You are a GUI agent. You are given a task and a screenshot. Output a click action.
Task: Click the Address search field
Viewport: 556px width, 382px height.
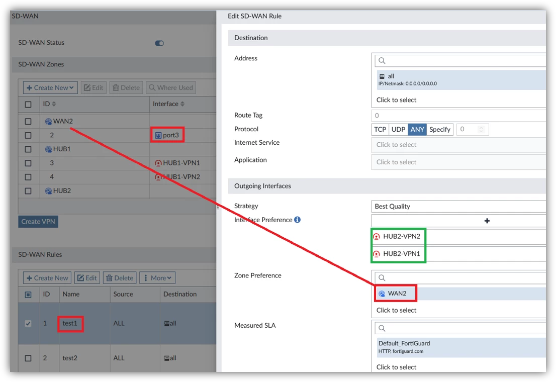[x=460, y=61]
